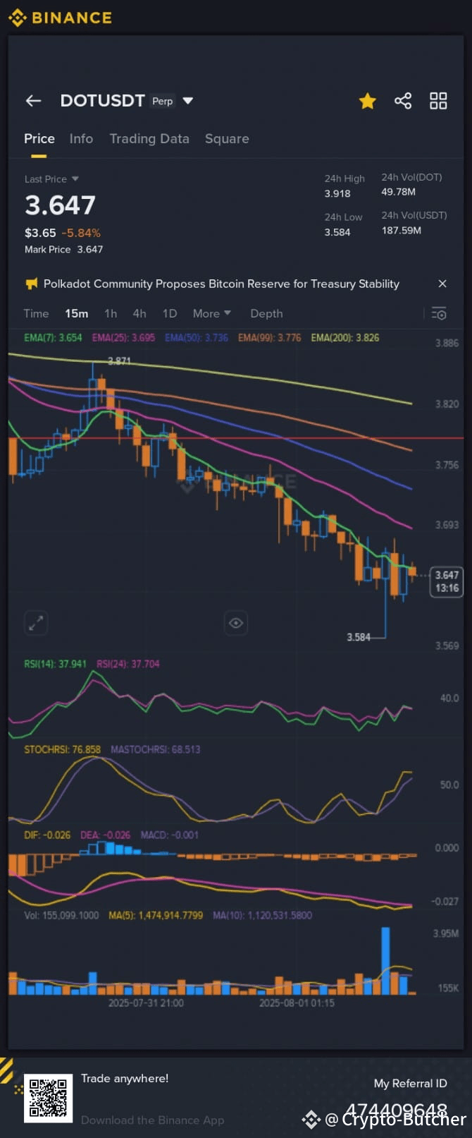Click the EMA(200) indicator label

pos(345,338)
